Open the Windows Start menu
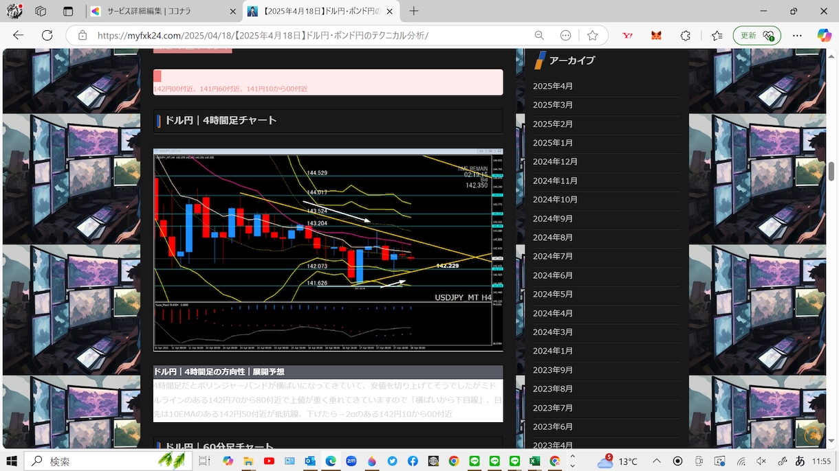The width and height of the screenshot is (839, 471). (12, 461)
